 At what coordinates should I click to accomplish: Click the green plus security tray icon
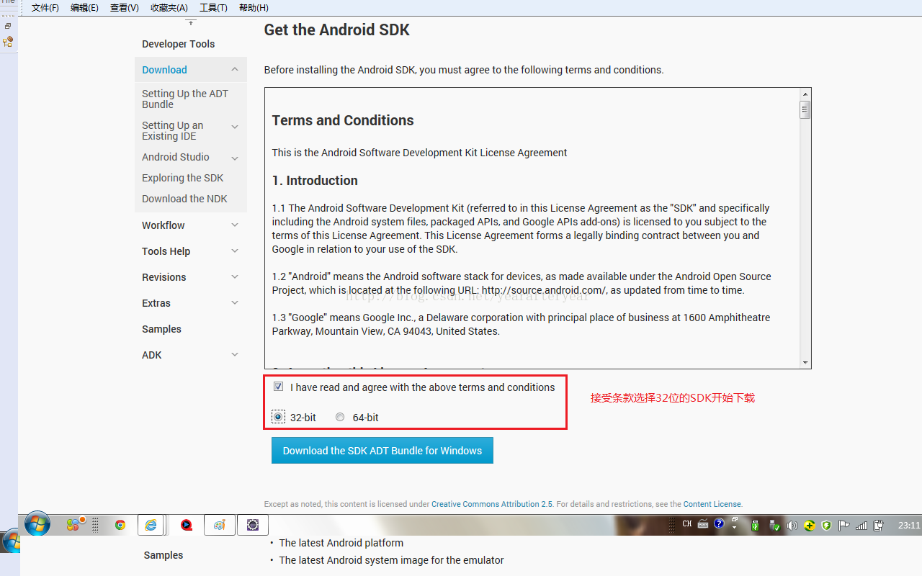coord(810,526)
